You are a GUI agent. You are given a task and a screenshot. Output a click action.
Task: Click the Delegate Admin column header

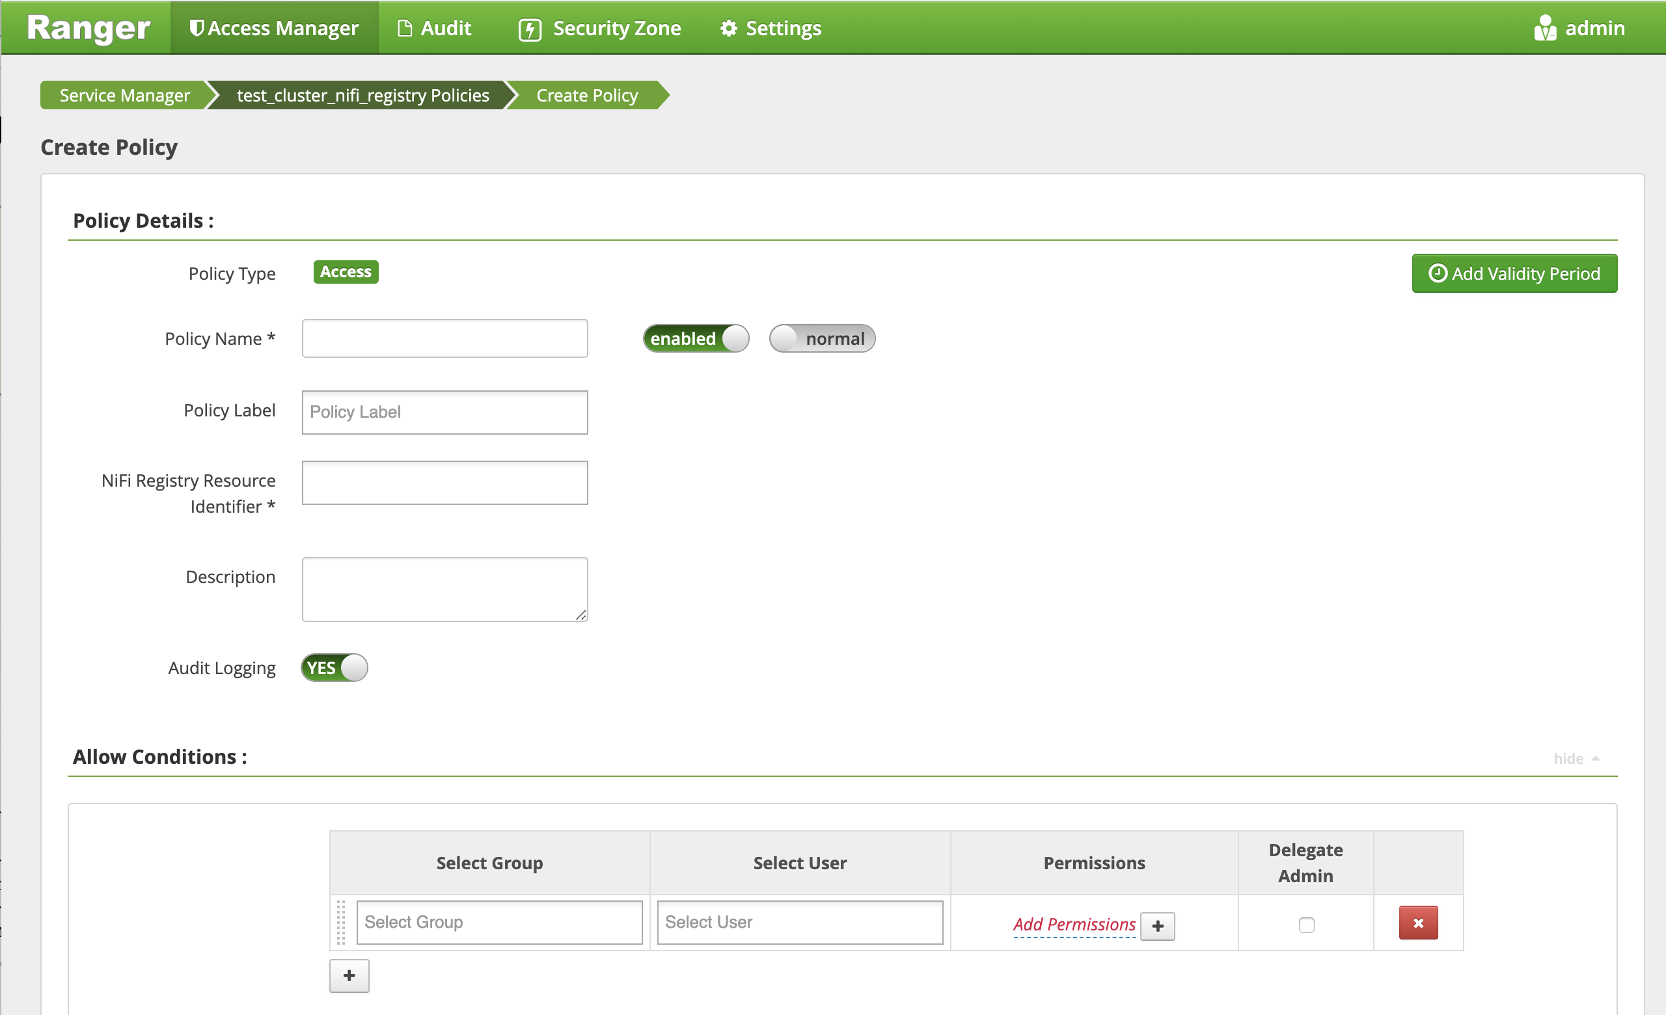(1305, 863)
